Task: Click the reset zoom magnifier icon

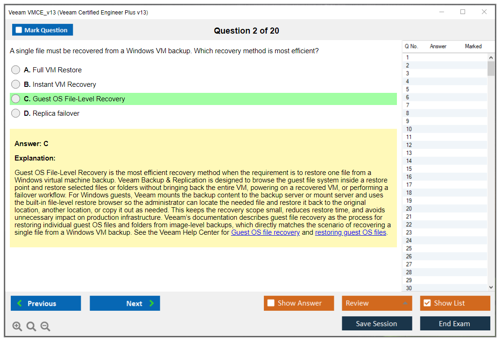Action: 31,326
